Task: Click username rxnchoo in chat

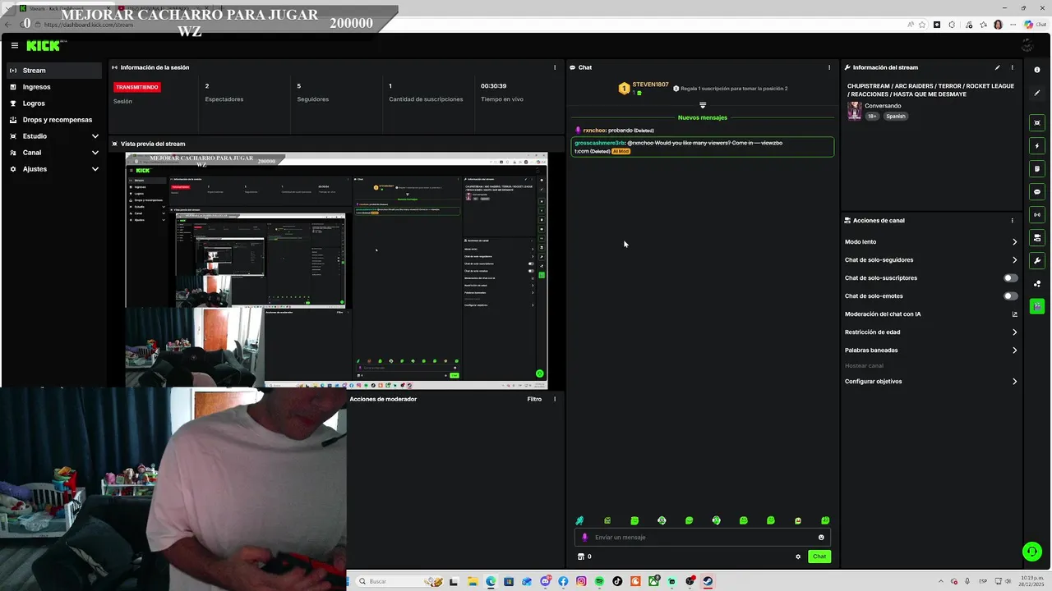Action: coord(594,131)
